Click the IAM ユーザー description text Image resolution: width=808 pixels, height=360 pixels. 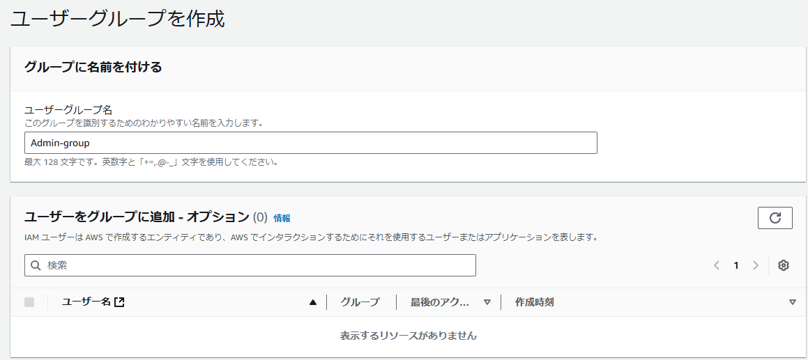[x=311, y=238]
